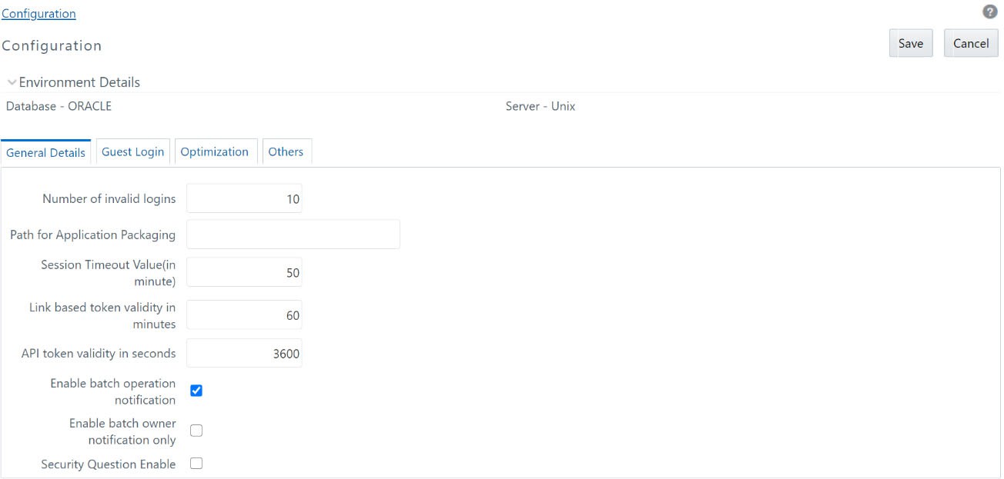Select the Others tab
The height and width of the screenshot is (479, 1004).
pyautogui.click(x=286, y=151)
